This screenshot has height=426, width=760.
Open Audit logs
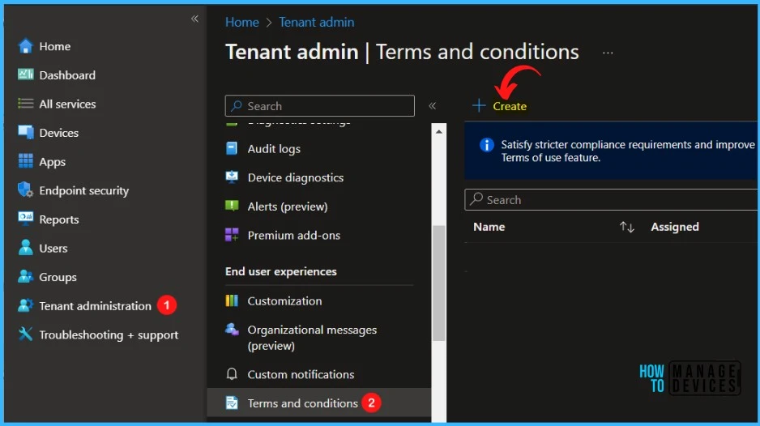274,149
